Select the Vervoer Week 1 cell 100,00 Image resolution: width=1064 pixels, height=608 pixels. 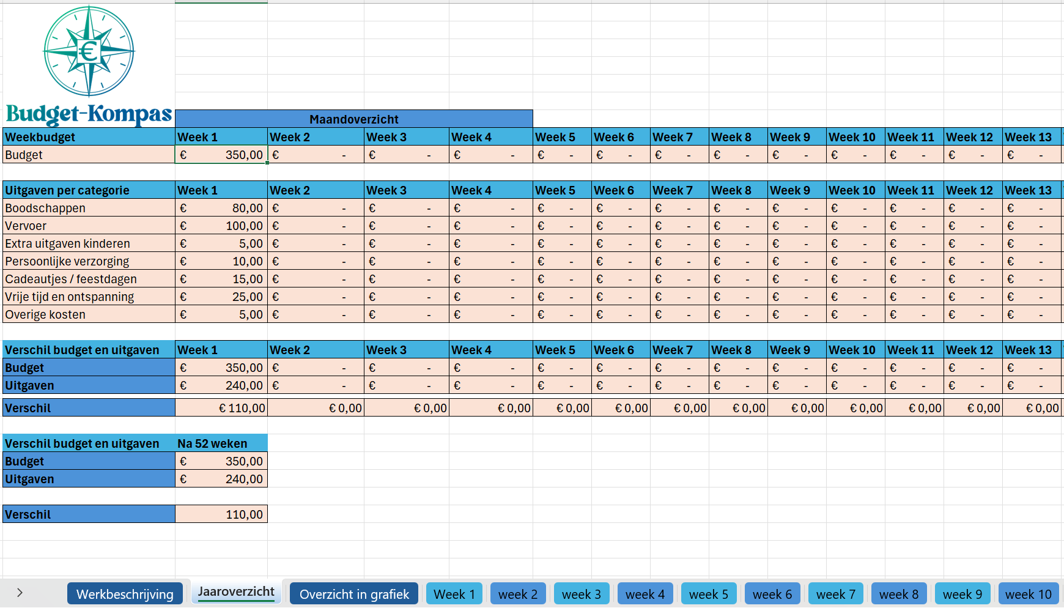point(221,226)
